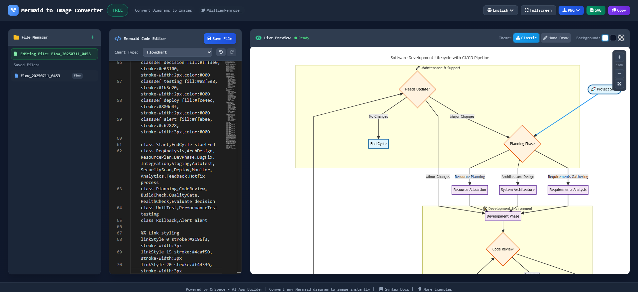Click the 'Maintenance & Support' subgraph title

pyautogui.click(x=438, y=68)
